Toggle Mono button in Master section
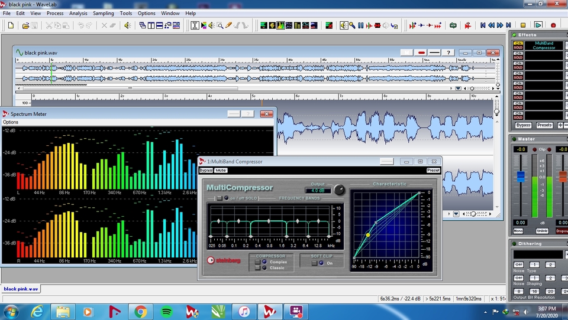Screen dimensions: 568x320 coord(518,231)
